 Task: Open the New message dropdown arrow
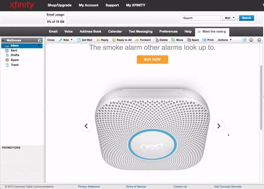[x=71, y=40]
